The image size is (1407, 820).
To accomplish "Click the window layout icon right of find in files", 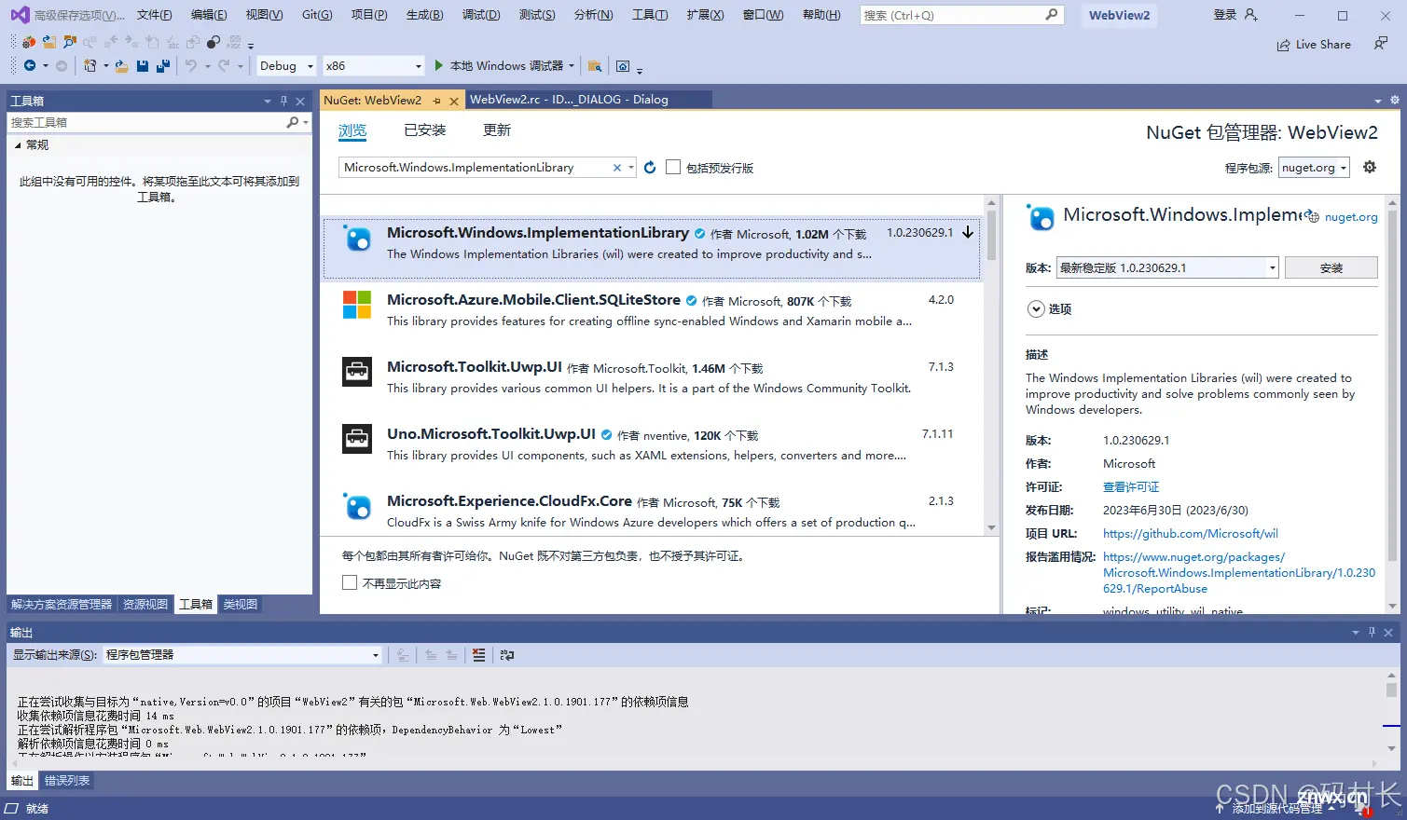I will tap(623, 65).
